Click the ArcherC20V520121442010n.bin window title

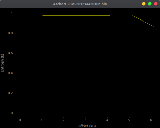point(80,4)
